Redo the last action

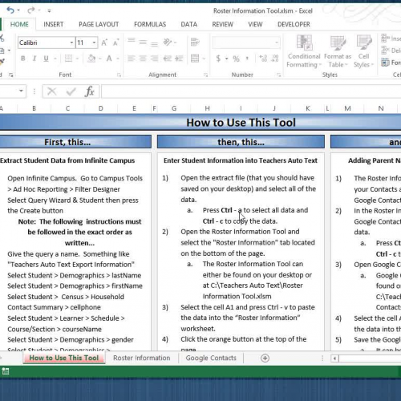pos(31,10)
